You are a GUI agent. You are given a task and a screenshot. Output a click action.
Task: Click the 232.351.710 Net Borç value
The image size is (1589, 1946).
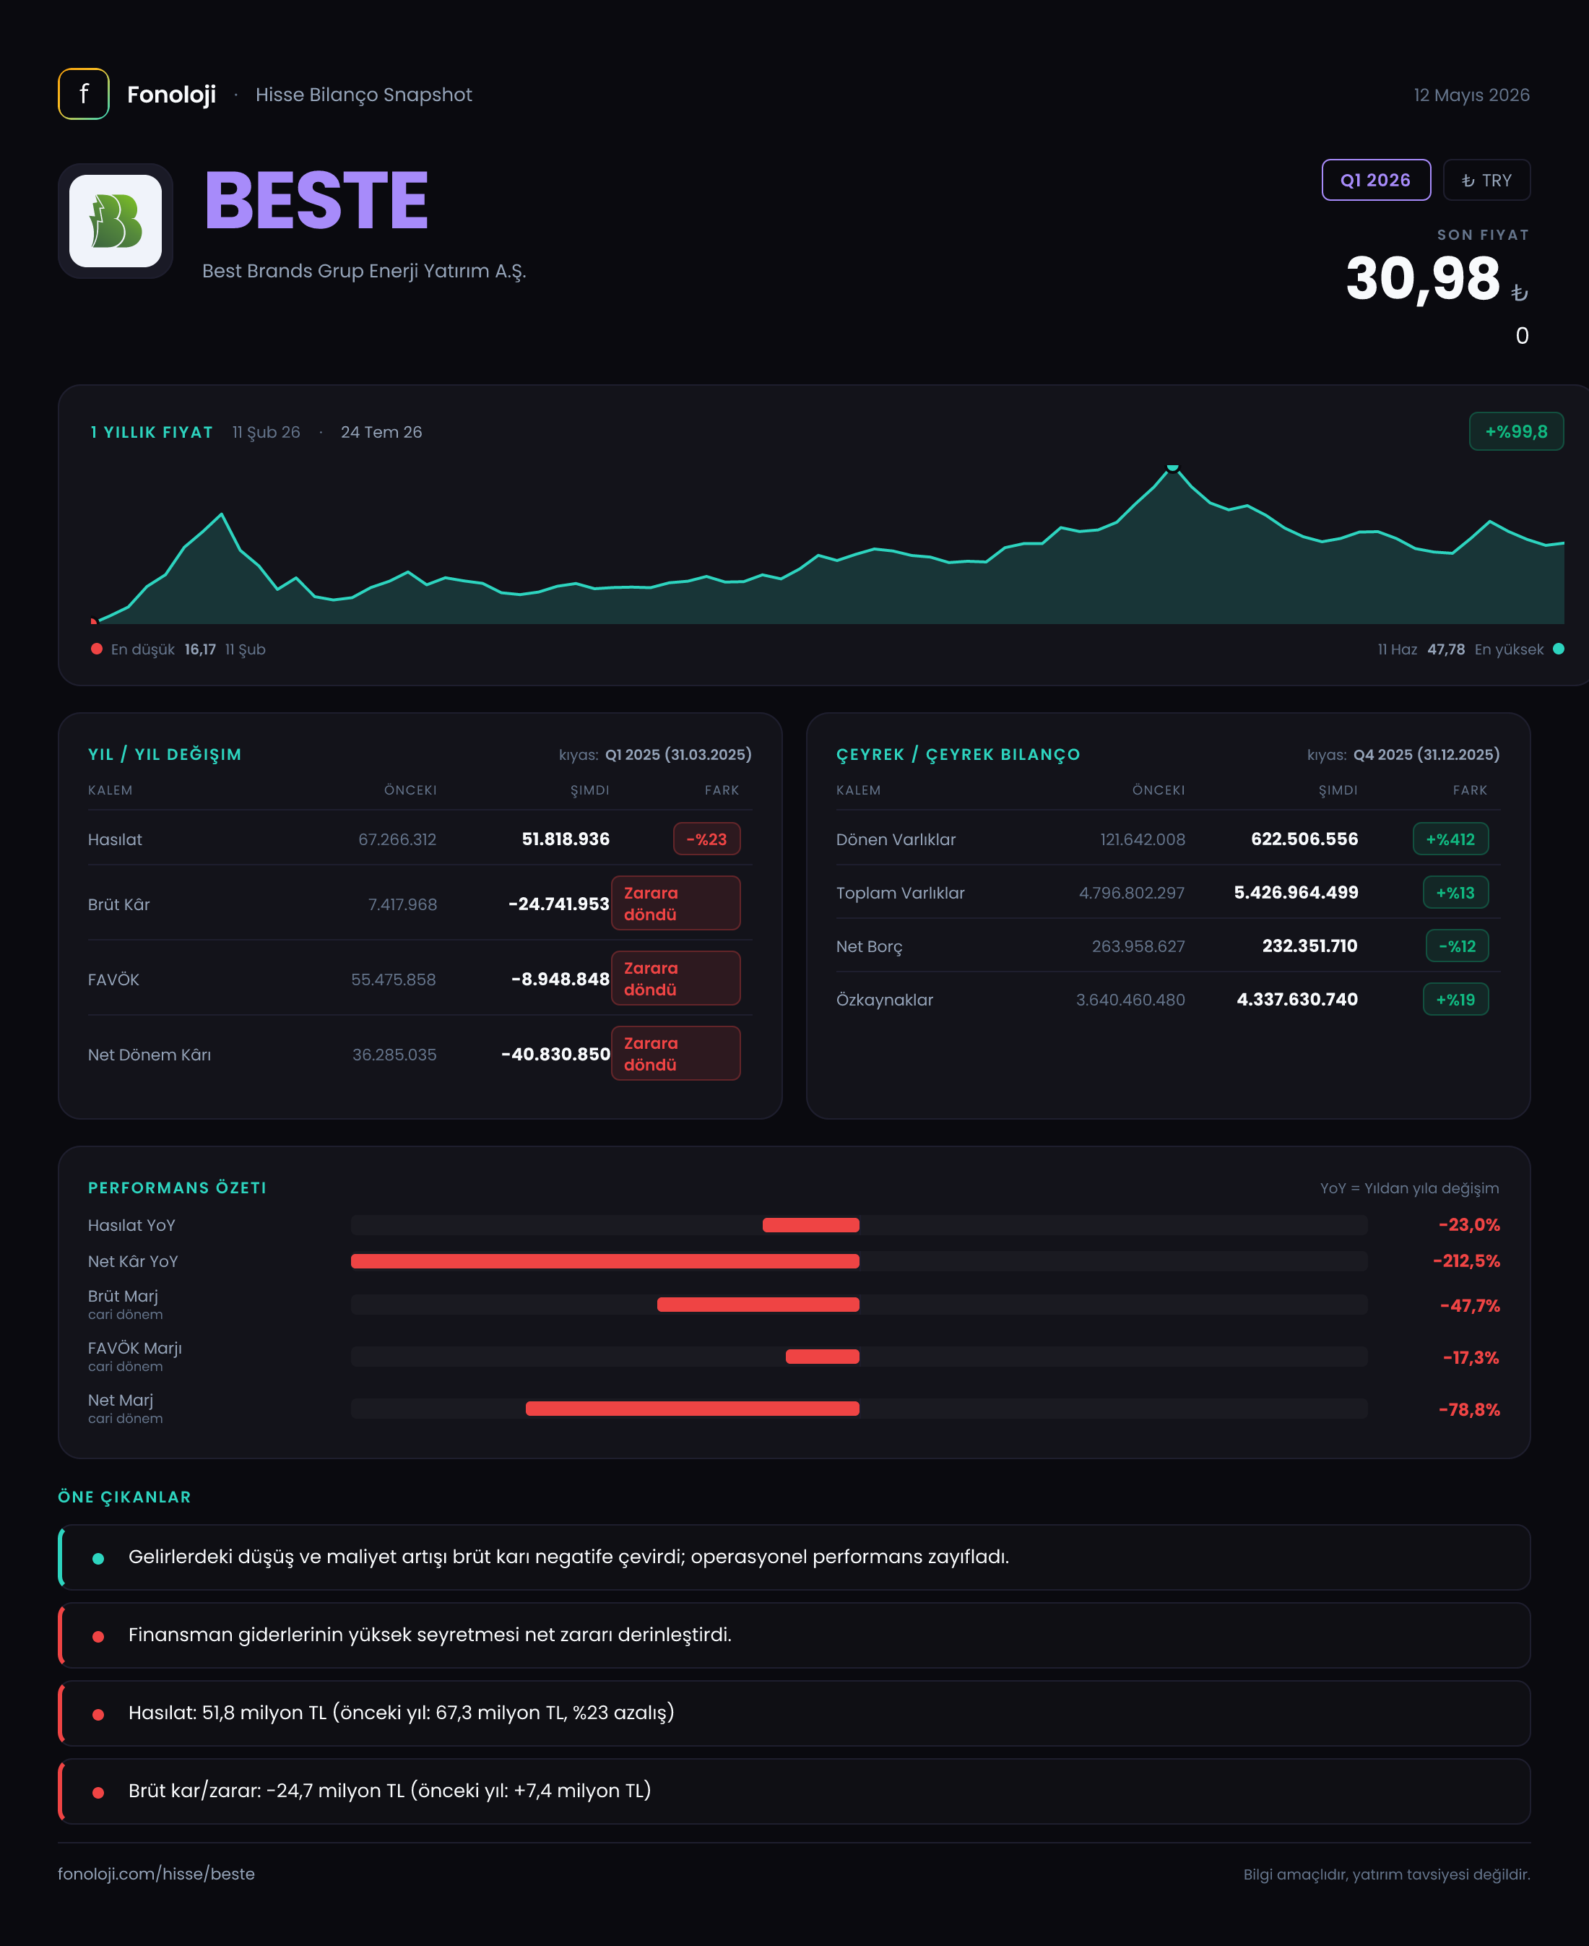(1309, 946)
